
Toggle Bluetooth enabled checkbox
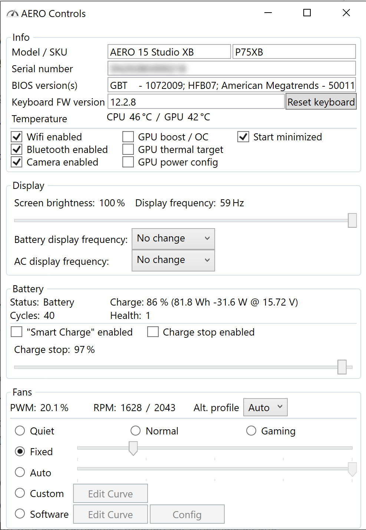16,149
